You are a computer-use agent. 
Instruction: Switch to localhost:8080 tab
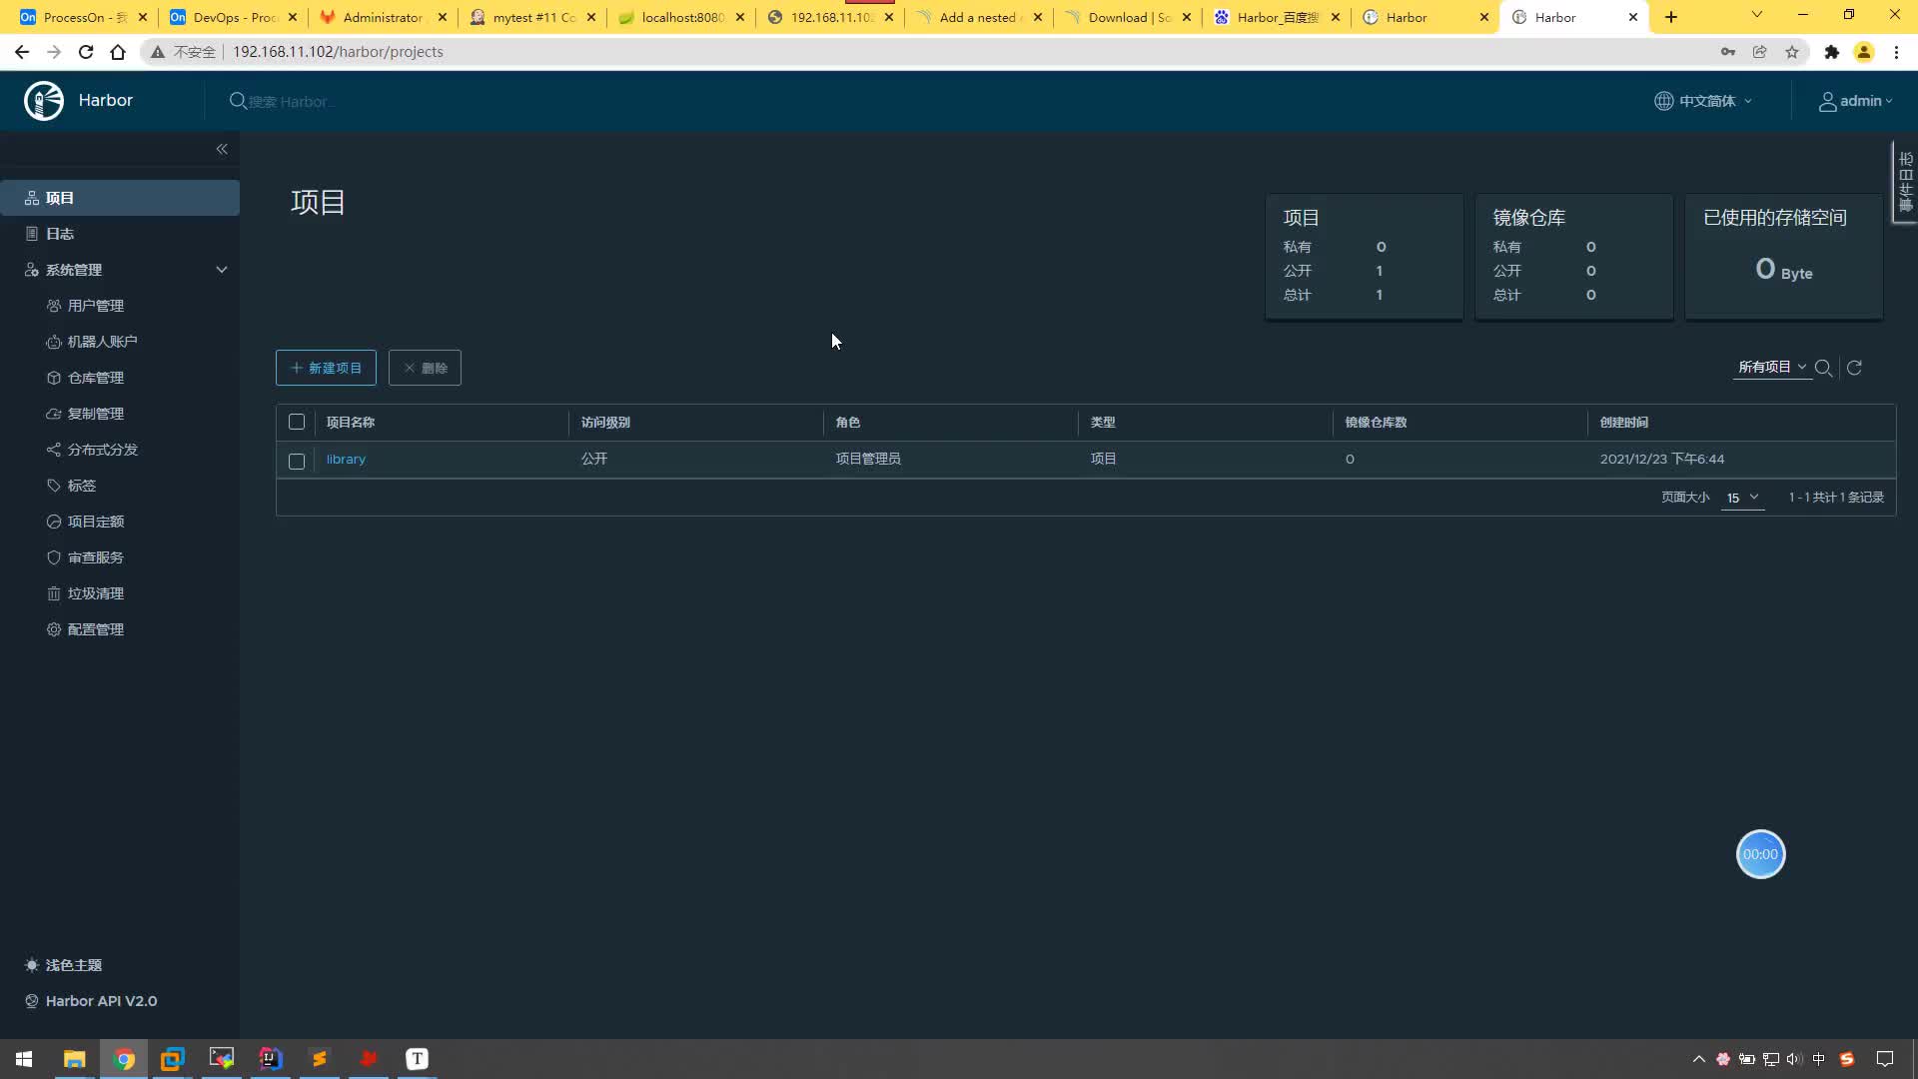[x=680, y=17]
